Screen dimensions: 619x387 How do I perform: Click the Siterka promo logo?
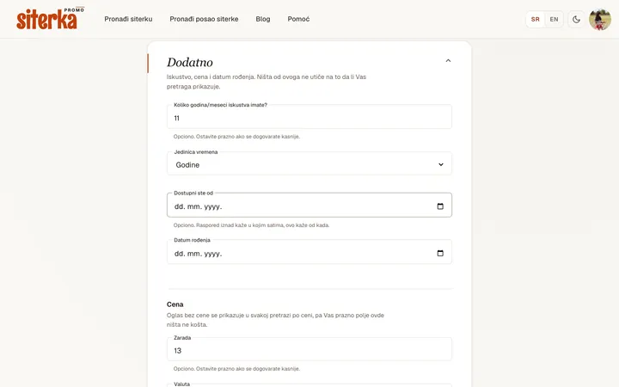[x=50, y=19]
